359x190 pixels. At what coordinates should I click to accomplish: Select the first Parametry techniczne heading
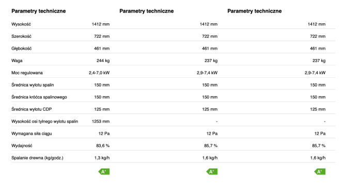(38, 11)
